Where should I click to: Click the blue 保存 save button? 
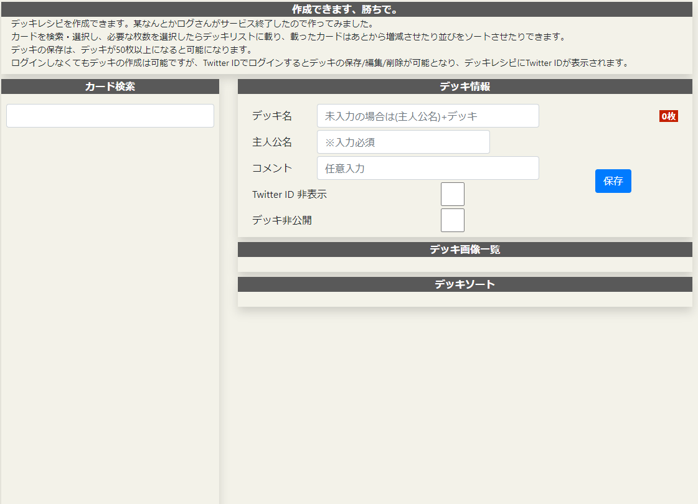tap(613, 181)
